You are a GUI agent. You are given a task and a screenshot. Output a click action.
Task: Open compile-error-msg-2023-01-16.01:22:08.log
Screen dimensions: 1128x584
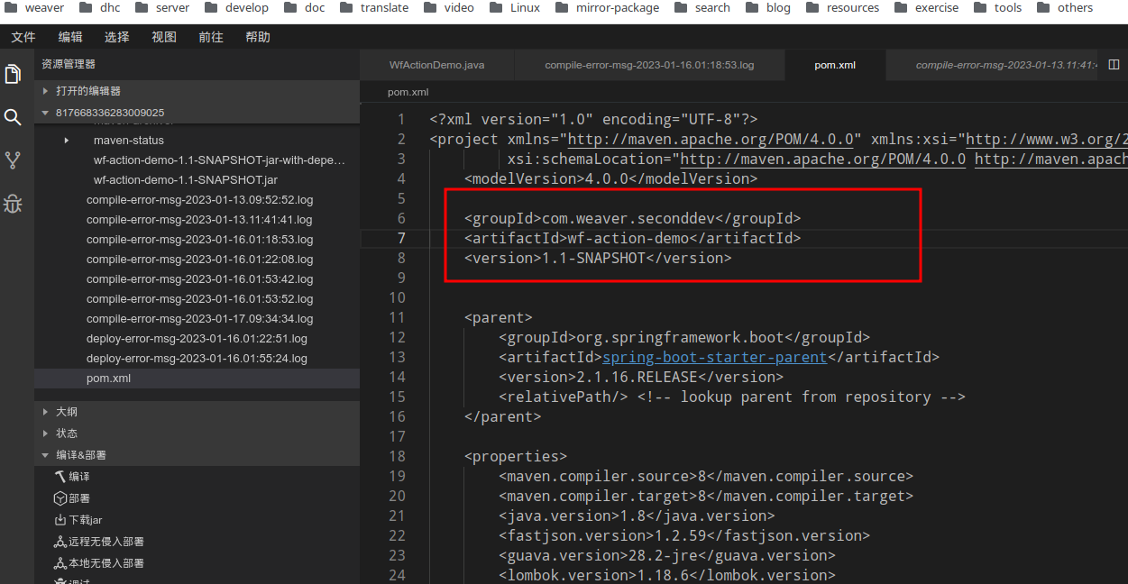point(200,260)
